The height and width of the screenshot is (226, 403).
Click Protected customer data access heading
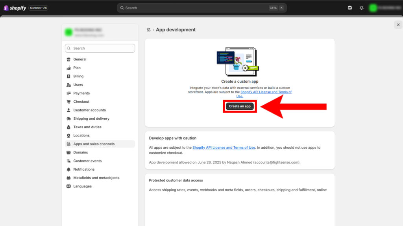[176, 180]
